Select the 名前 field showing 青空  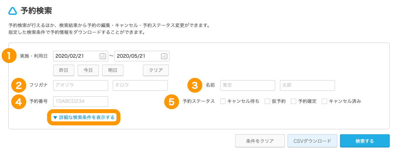click(x=248, y=85)
